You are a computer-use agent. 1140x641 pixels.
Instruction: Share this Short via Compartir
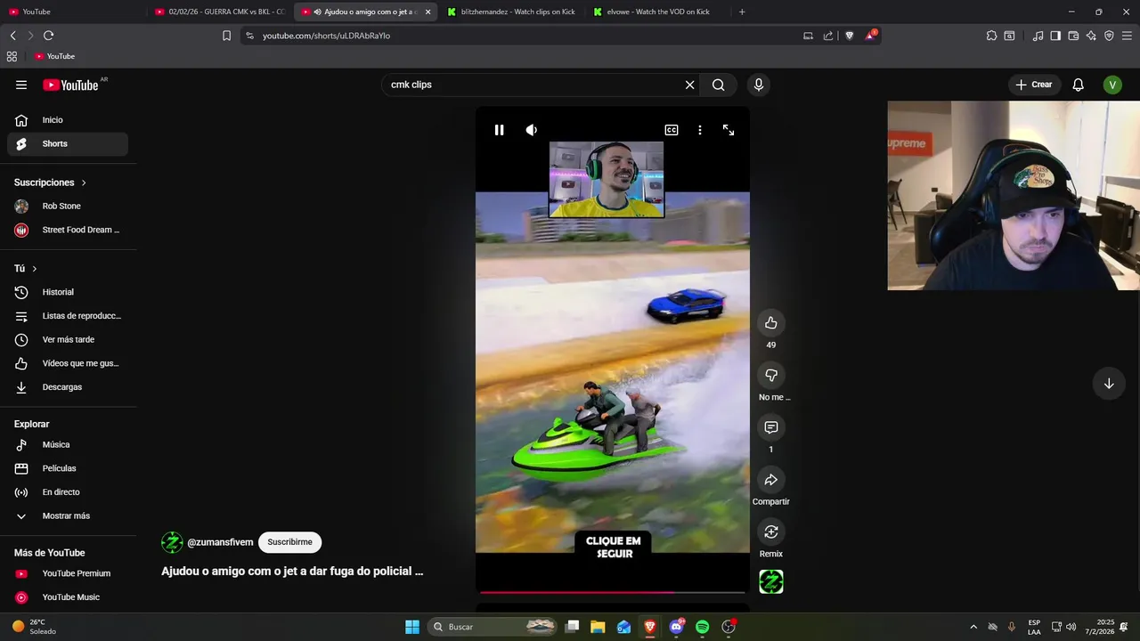(771, 480)
